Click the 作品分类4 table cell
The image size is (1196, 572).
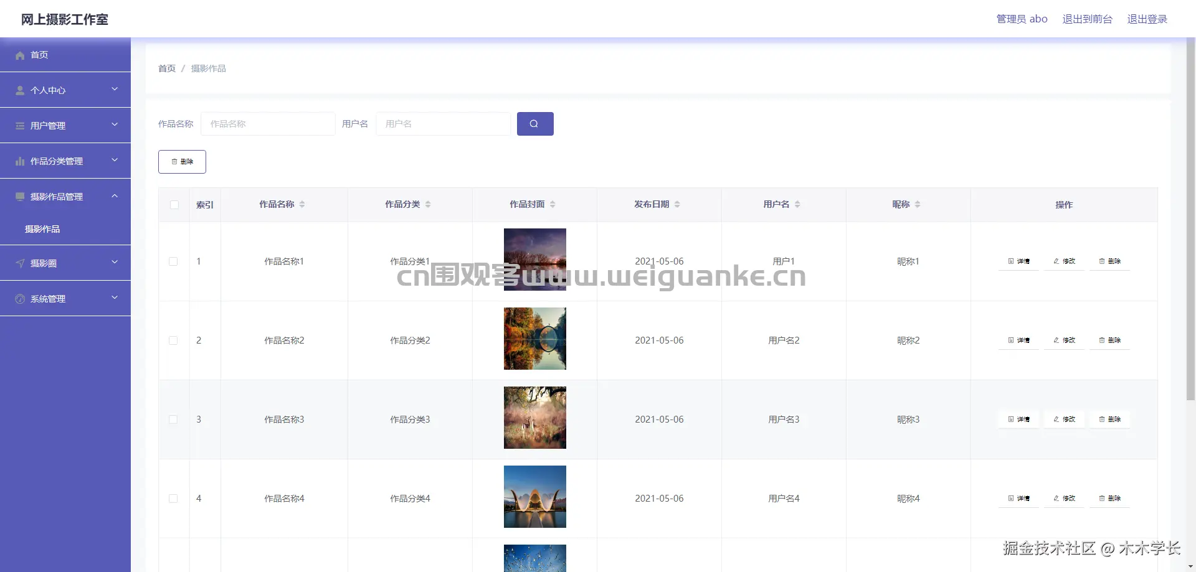click(410, 499)
